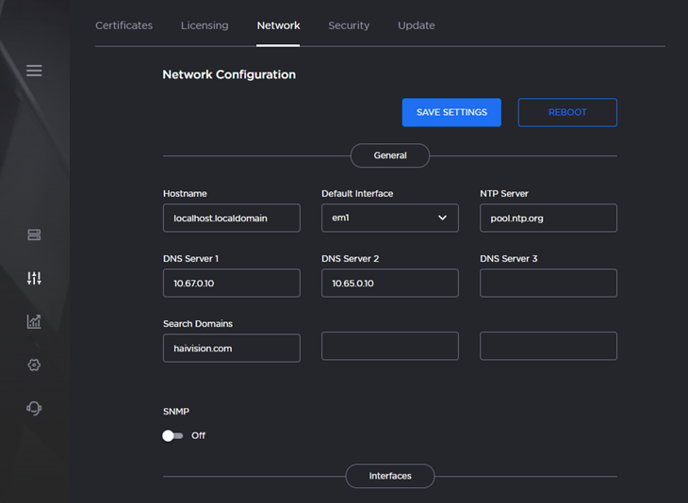Focus the NTP Server field
Image resolution: width=688 pixels, height=503 pixels.
click(548, 218)
